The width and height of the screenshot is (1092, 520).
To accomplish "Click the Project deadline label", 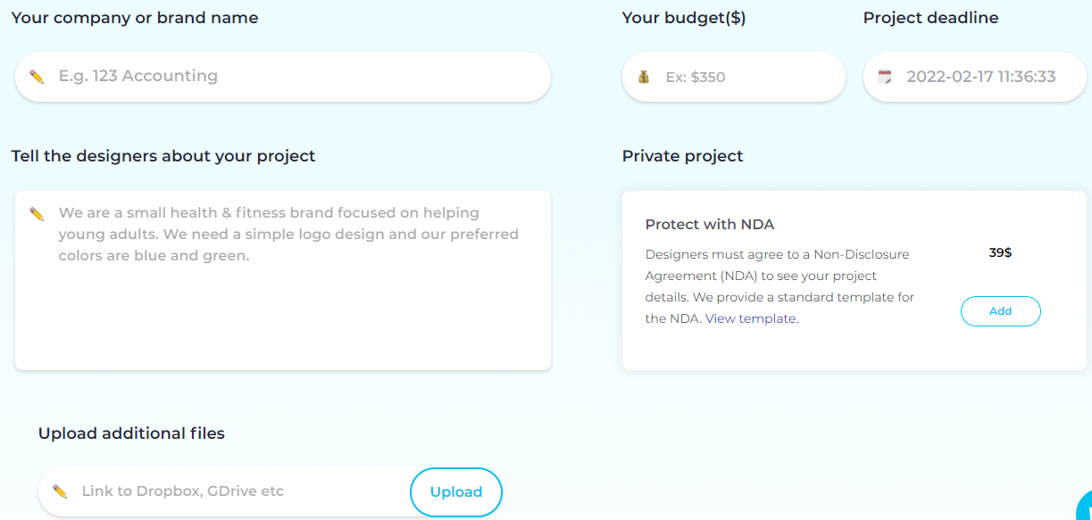I will tap(931, 18).
